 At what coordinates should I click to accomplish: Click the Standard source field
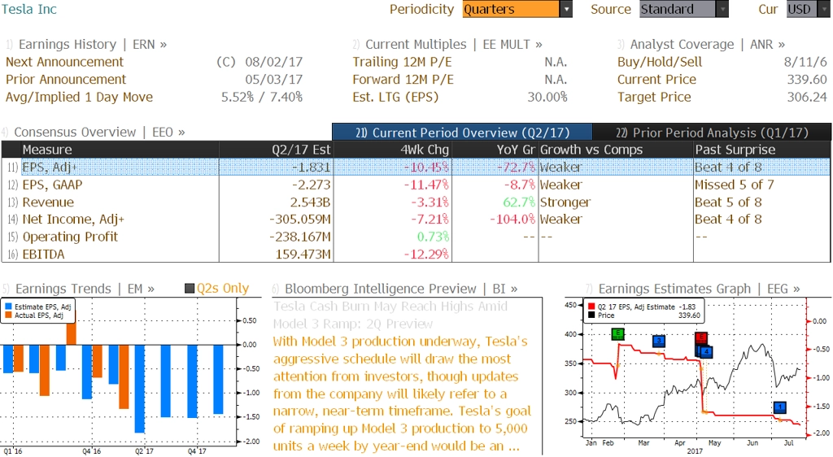click(x=678, y=9)
